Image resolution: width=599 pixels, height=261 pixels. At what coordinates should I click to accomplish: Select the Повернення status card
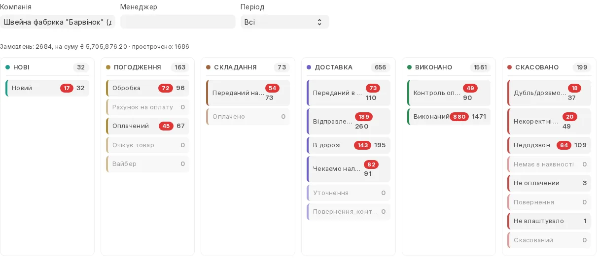(549, 202)
